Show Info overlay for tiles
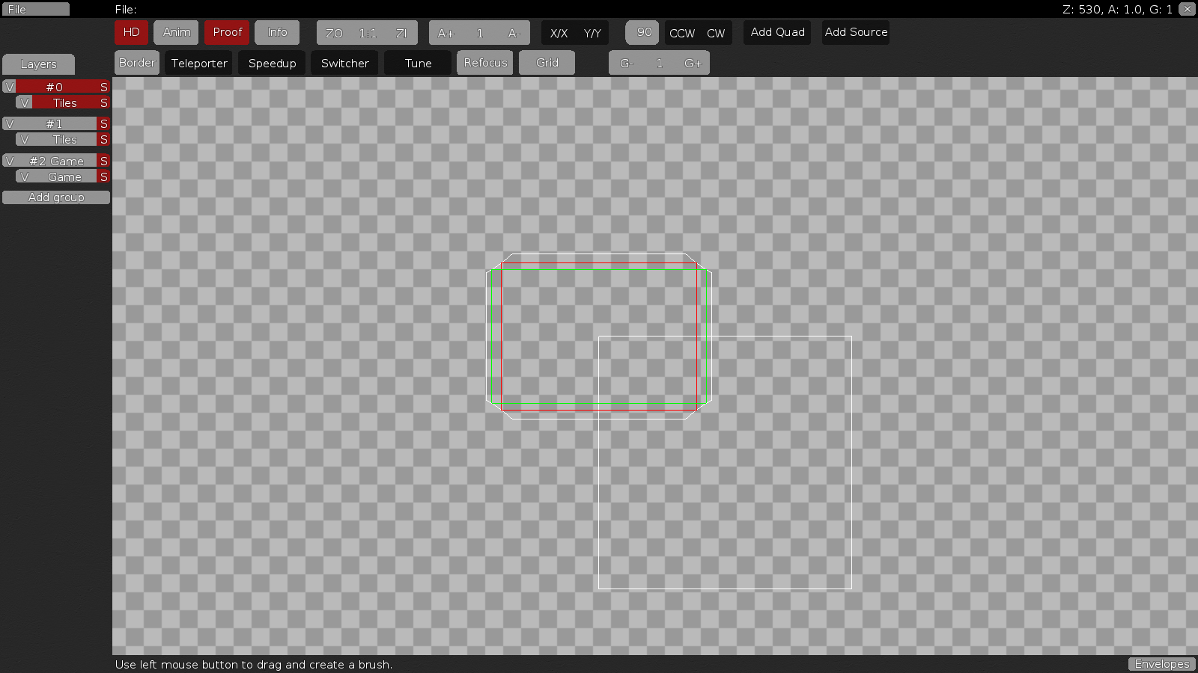Viewport: 1198px width, 673px height. [277, 32]
